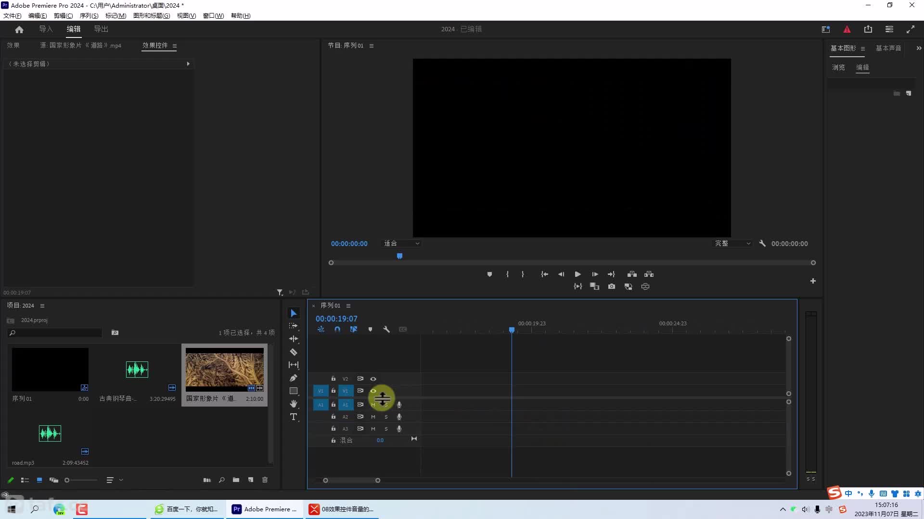Image resolution: width=924 pixels, height=519 pixels.
Task: Select the Pen tool in toolbar
Action: [x=294, y=378]
